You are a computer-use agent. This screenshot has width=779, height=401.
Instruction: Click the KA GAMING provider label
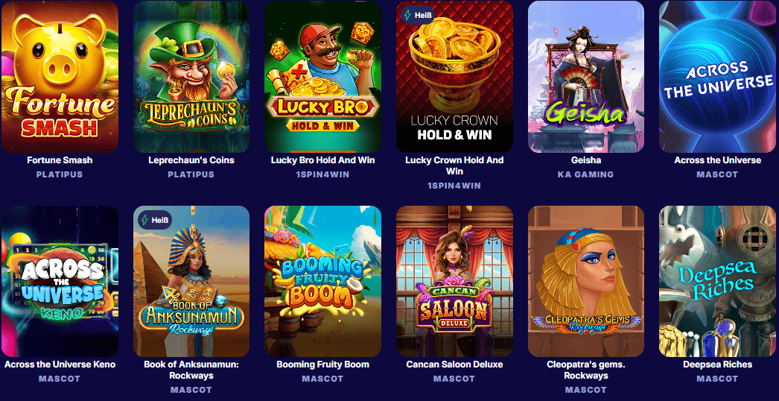tap(586, 174)
